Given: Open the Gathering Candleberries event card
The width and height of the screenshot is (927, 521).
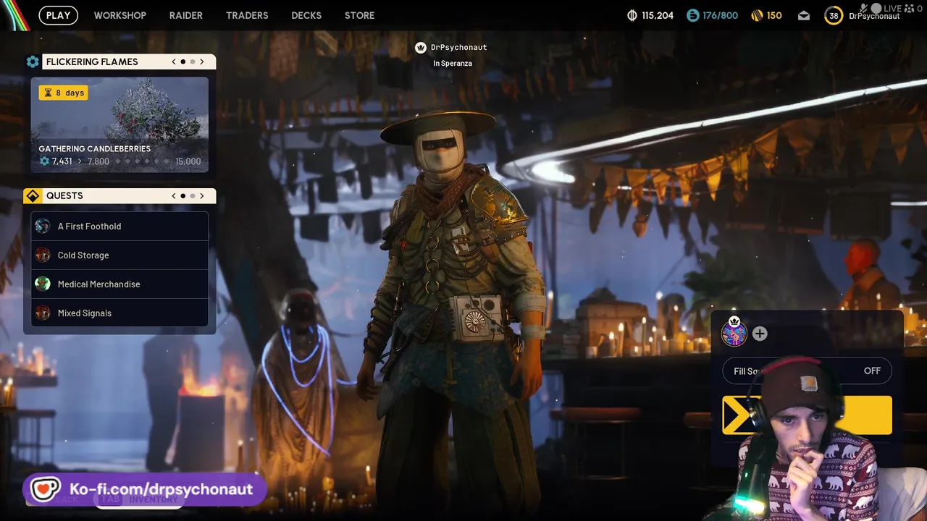Looking at the screenshot, I should [119, 125].
